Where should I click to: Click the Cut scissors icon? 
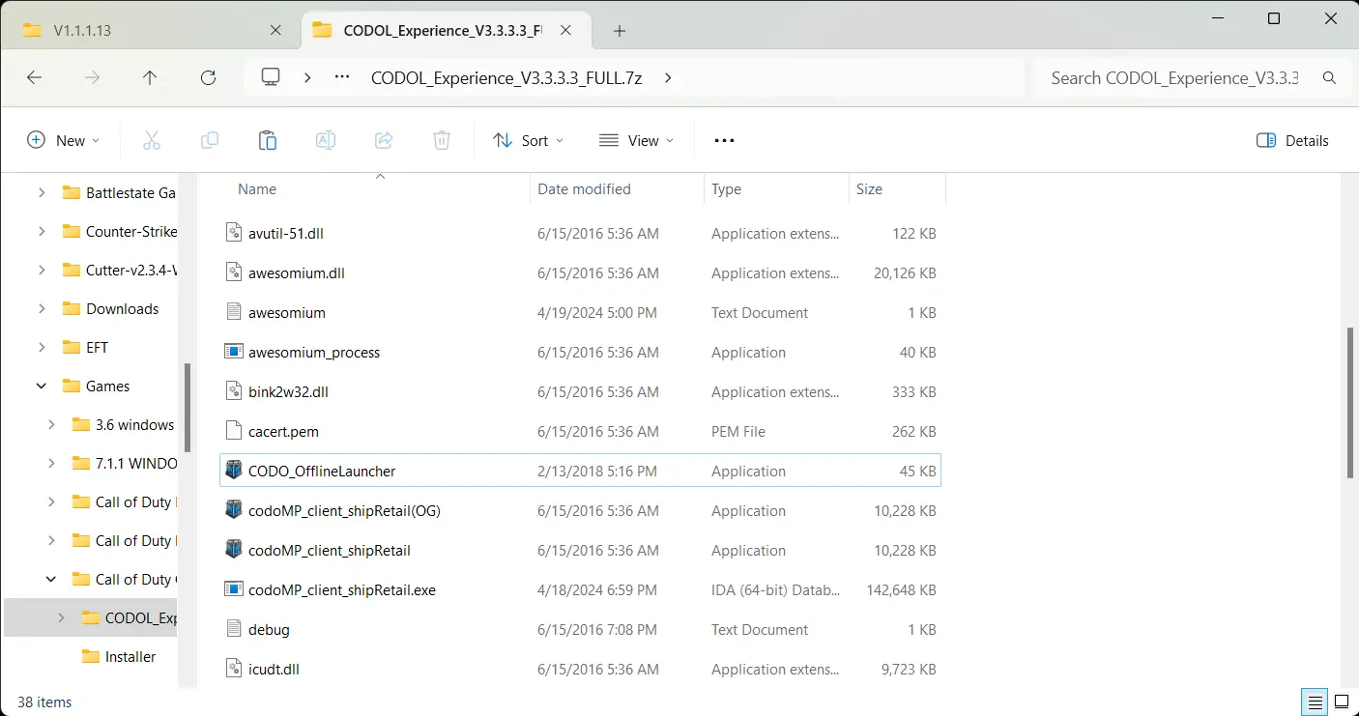(x=152, y=140)
